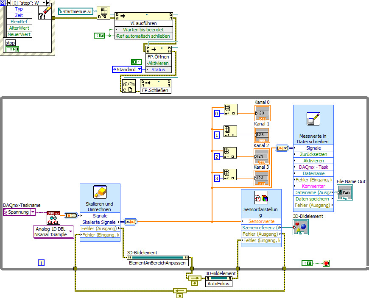The image size is (369, 298).
Task: Select the Kanal 1 numeric indicator
Action: [x=262, y=135]
